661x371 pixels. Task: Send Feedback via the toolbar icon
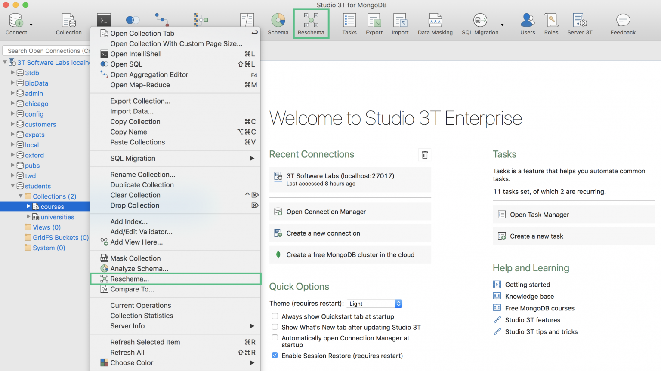coord(623,23)
